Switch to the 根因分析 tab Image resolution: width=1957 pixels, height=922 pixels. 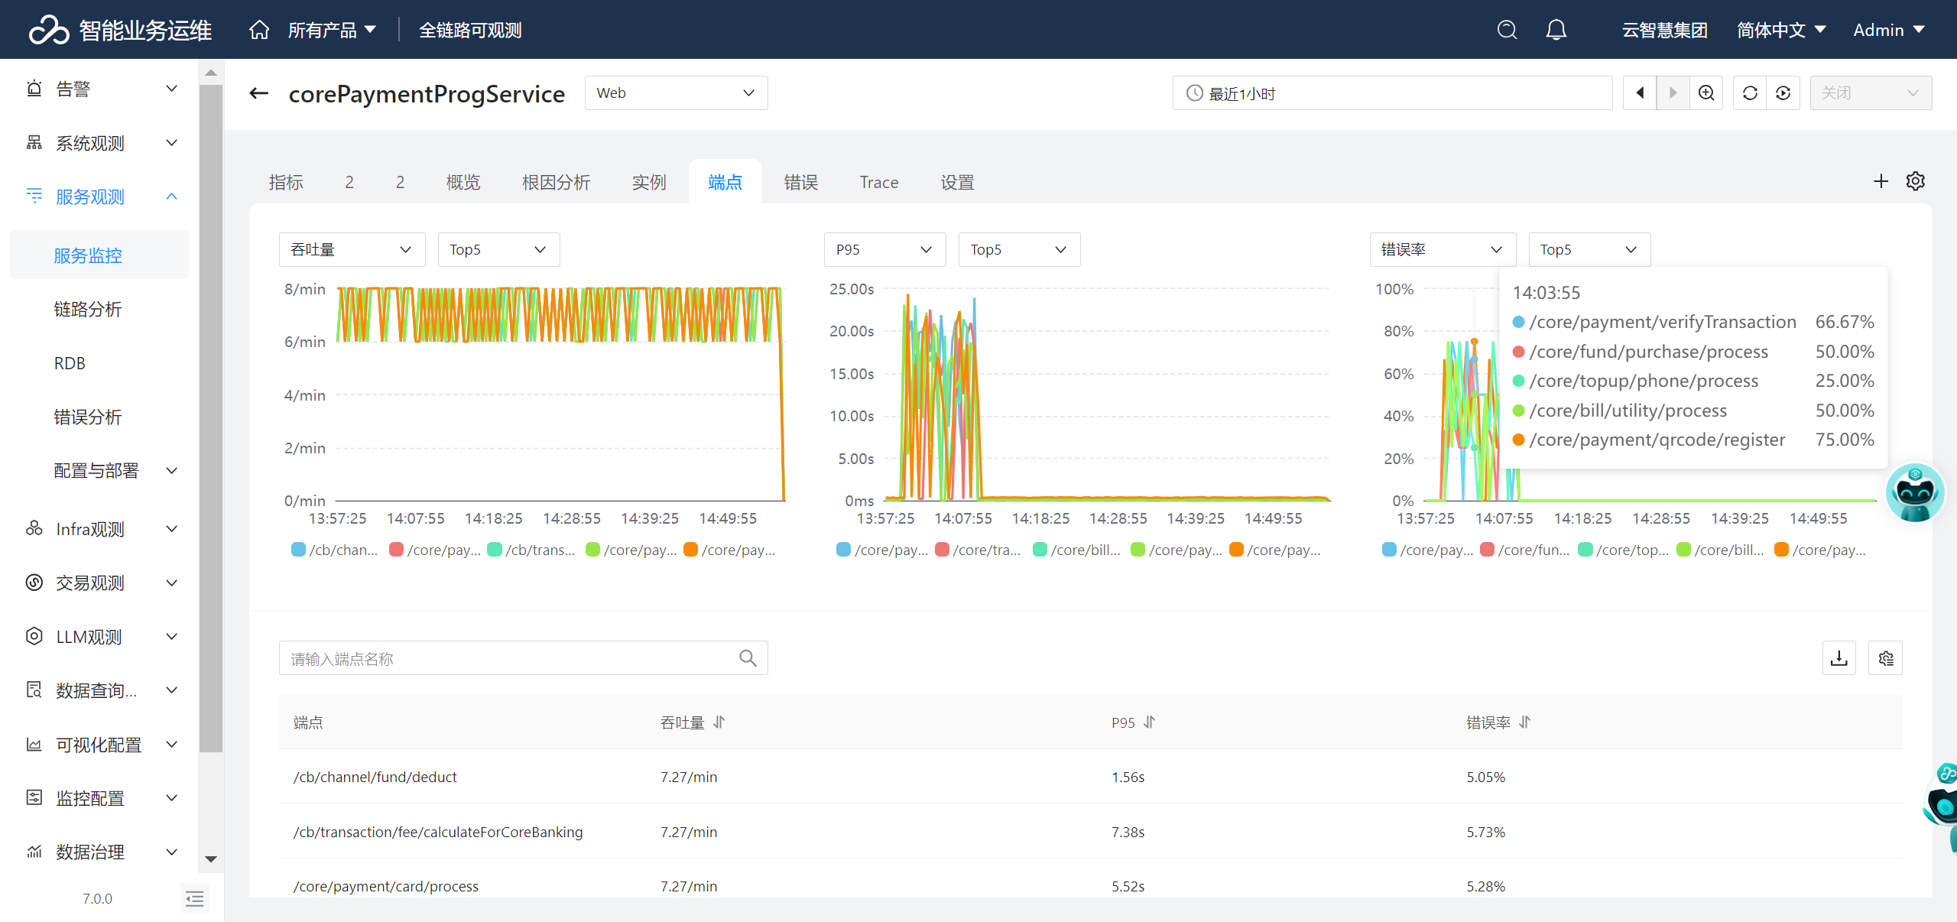pos(556,182)
